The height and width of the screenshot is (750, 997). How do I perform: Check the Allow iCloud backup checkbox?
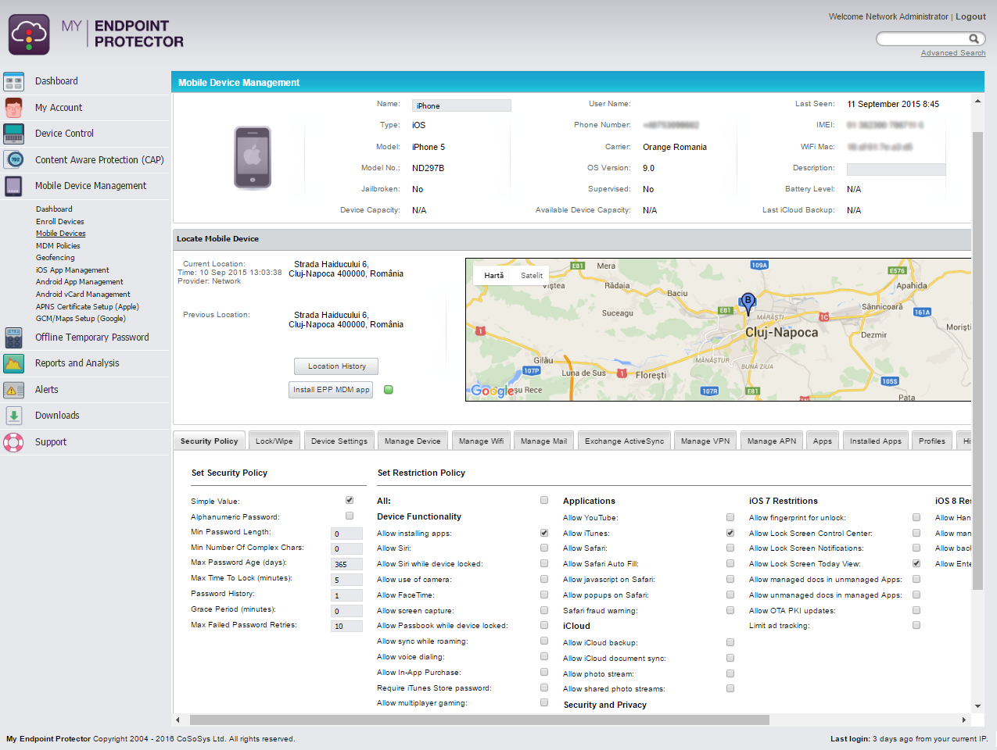pyautogui.click(x=730, y=642)
